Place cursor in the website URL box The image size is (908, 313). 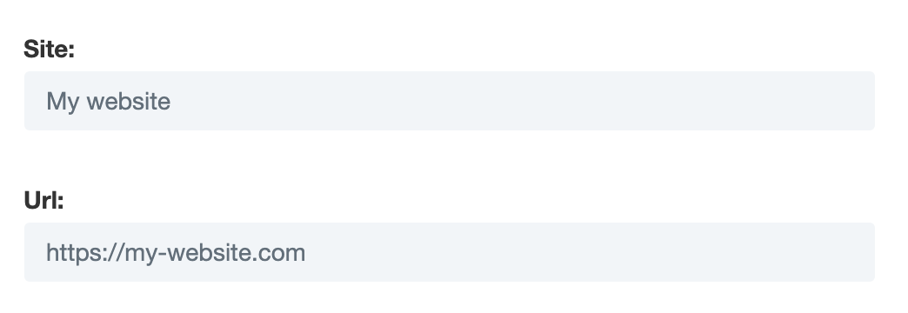450,252
